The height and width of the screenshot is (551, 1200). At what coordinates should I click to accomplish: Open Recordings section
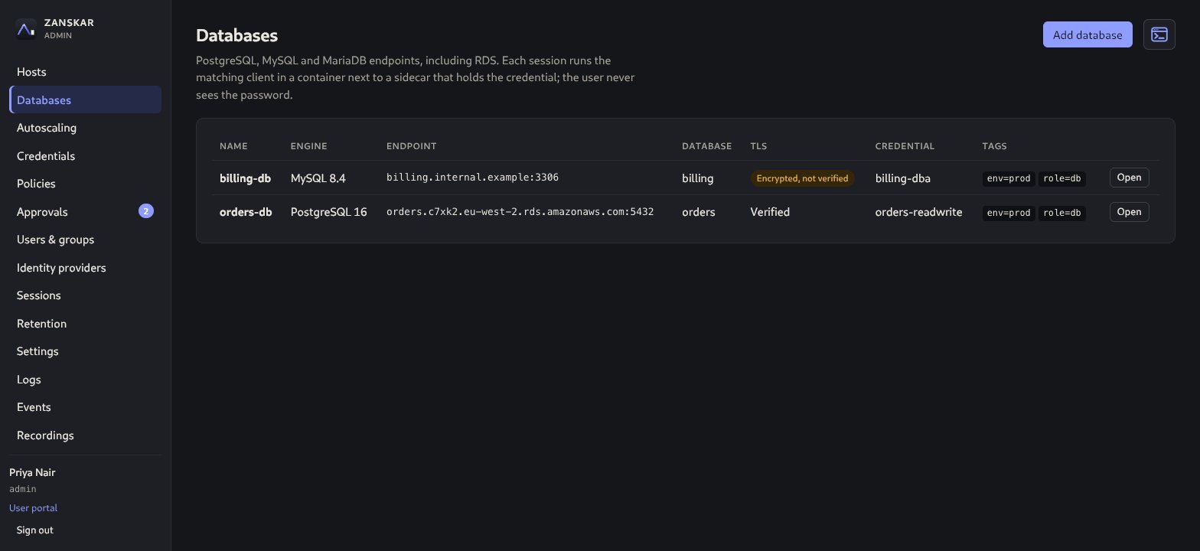coord(85,435)
